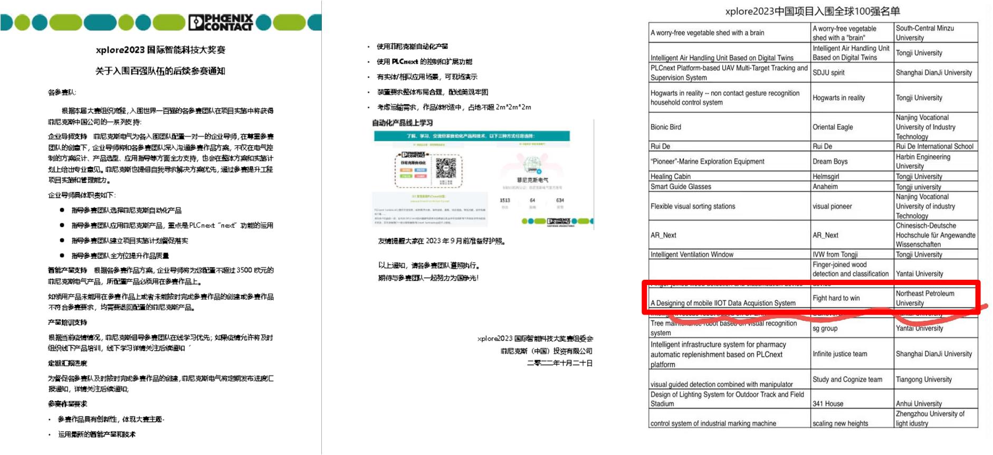Image resolution: width=993 pixels, height=455 pixels.
Task: Click the "Zhengzhou University of light idustry" cell
Action: [936, 418]
